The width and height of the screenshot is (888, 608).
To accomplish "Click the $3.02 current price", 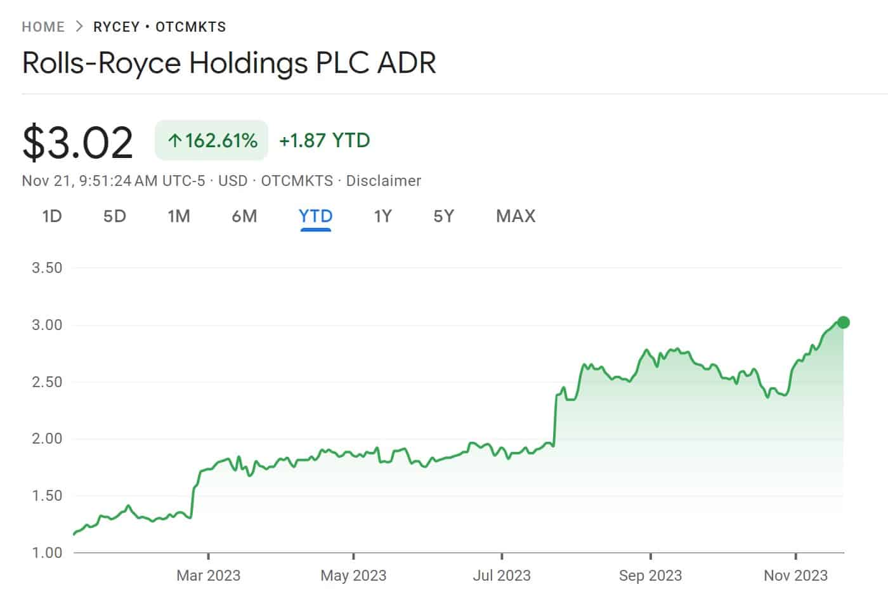I will (77, 142).
